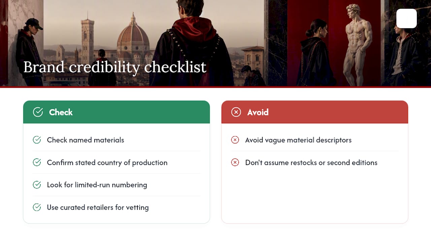
Task: Click Look for limited-run numbering text
Action: click(97, 185)
